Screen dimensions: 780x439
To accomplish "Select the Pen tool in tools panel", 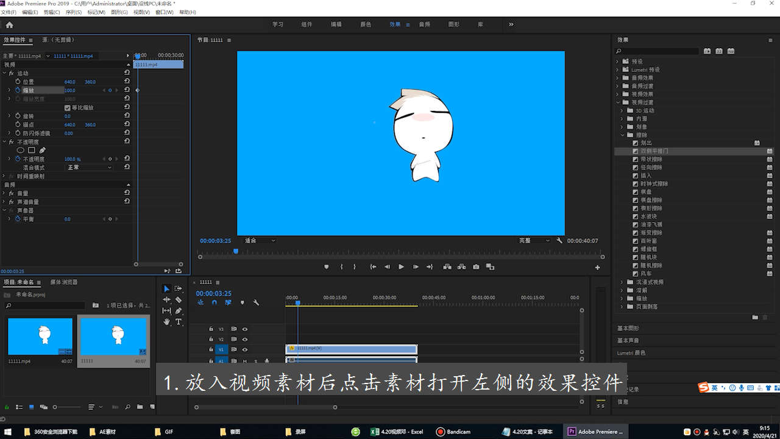I will click(179, 310).
